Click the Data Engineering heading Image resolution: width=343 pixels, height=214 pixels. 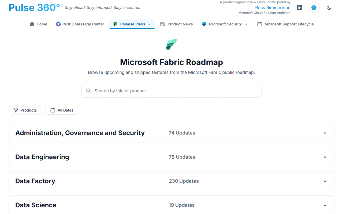[x=42, y=157]
